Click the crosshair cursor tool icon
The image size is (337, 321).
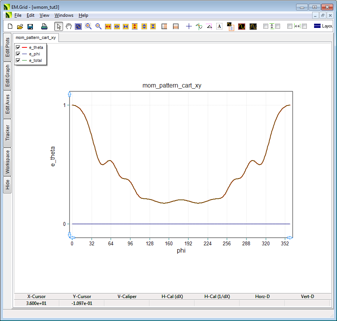click(189, 26)
